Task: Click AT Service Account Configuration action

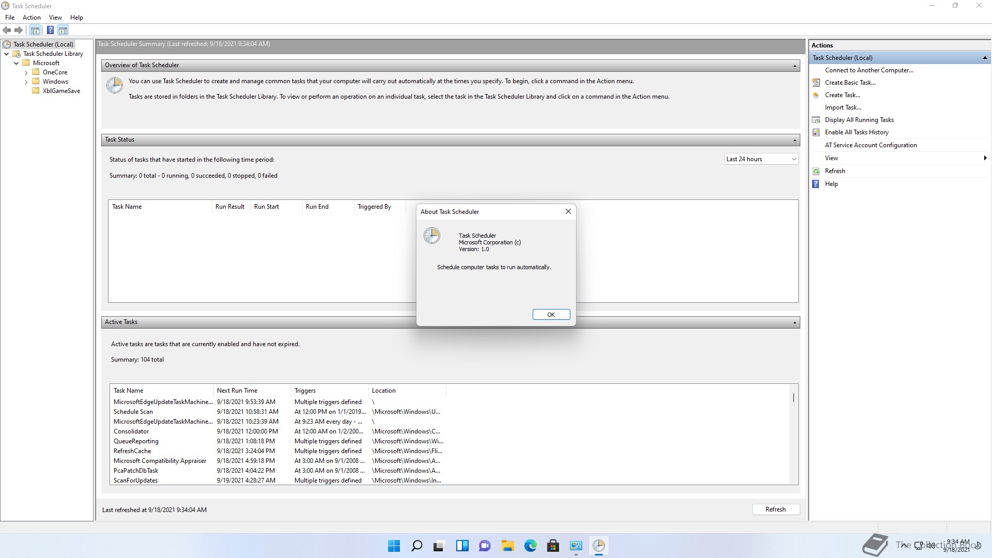Action: pos(871,145)
